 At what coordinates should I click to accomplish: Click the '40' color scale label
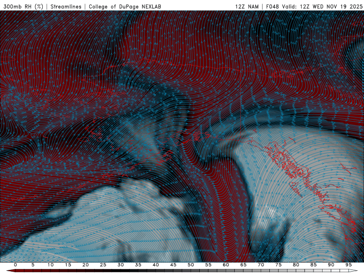[x=156, y=265]
